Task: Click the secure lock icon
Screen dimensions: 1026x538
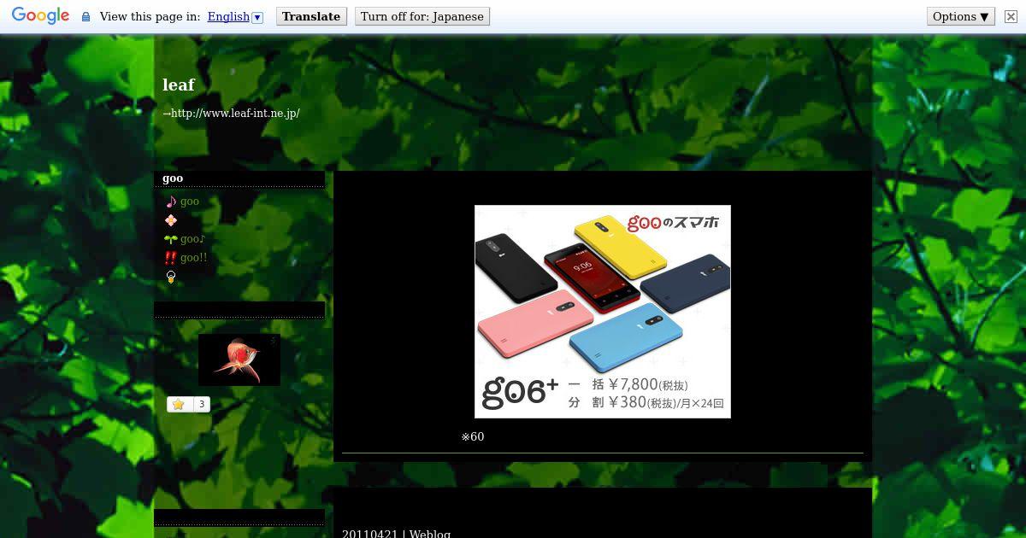Action: coord(85,17)
